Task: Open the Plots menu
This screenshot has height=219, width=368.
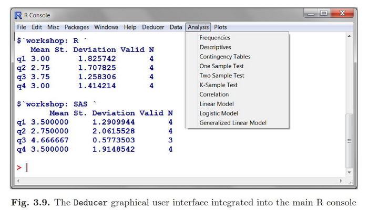Action: [x=221, y=27]
